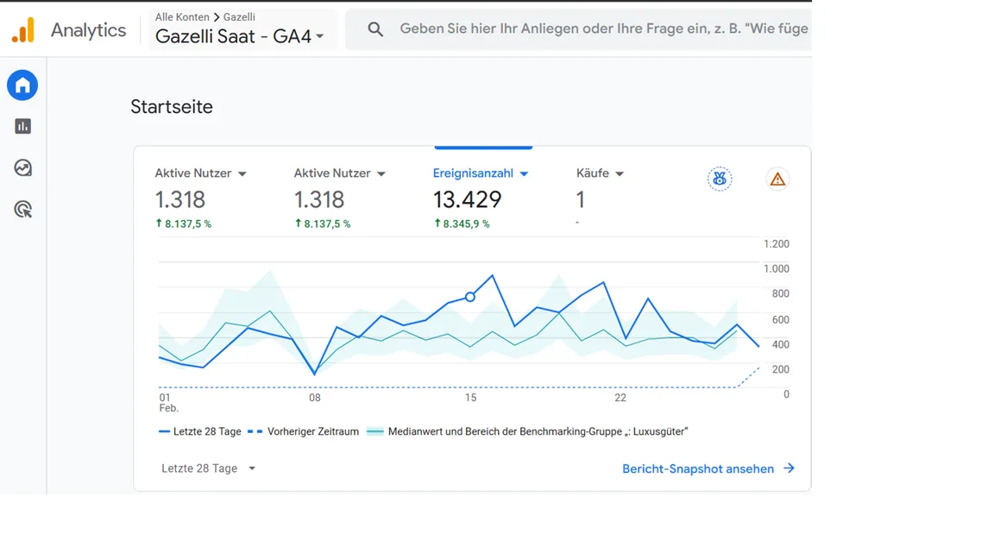994x559 pixels.
Task: Click the Google Analytics logo
Action: (23, 28)
